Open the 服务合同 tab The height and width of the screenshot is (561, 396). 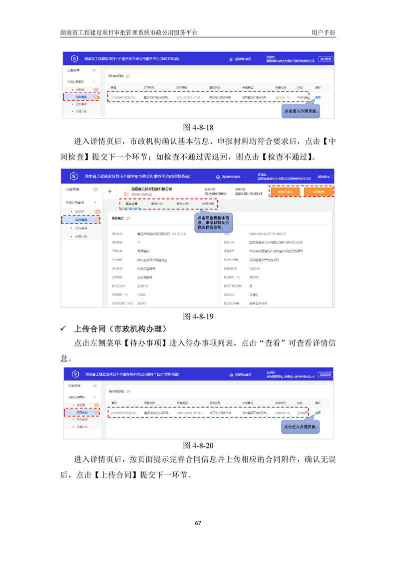[x=183, y=204]
